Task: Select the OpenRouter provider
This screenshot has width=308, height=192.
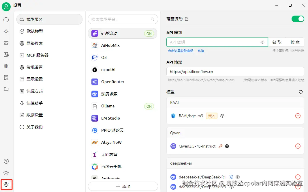Action: point(123,82)
